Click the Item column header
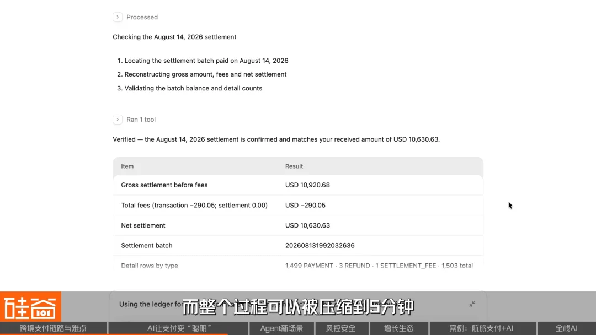This screenshot has height=335, width=596. pos(127,166)
